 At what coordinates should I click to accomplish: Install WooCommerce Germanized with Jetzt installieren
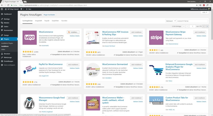[x=136, y=65]
